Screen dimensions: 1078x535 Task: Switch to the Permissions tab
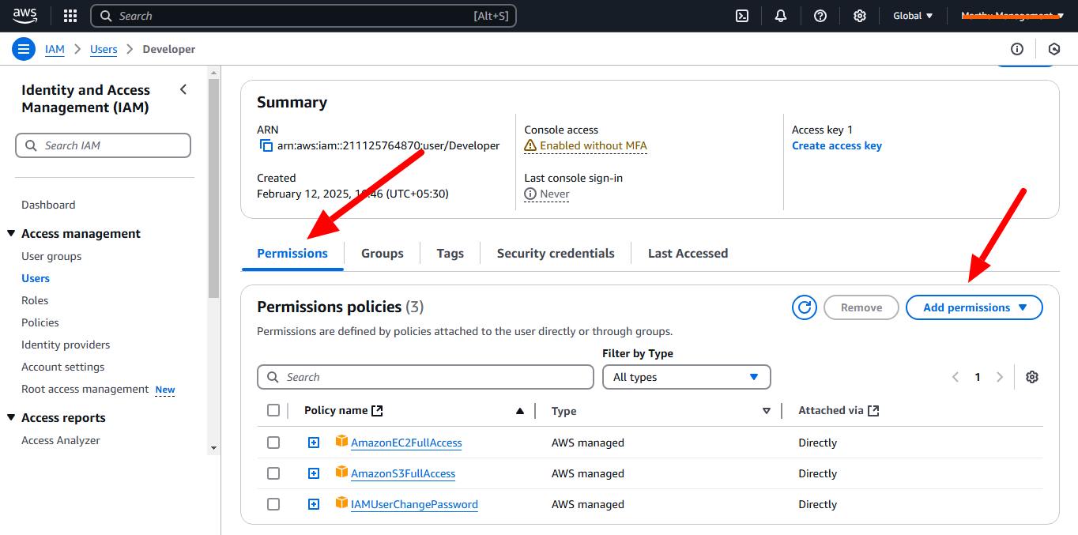[292, 254]
